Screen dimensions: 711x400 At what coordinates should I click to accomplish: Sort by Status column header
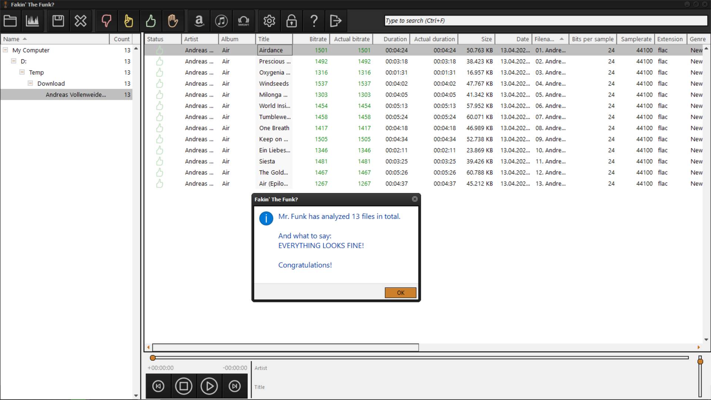pyautogui.click(x=163, y=39)
